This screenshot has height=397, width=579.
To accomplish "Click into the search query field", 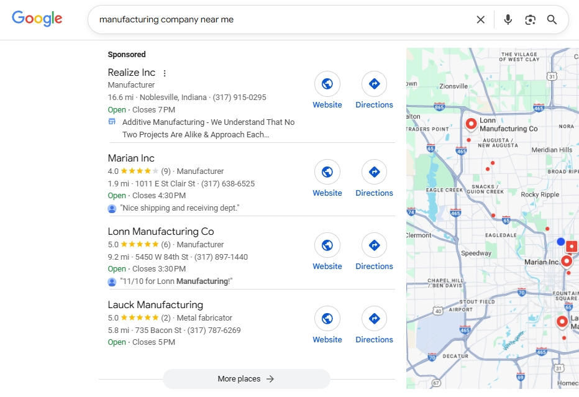I will click(280, 20).
